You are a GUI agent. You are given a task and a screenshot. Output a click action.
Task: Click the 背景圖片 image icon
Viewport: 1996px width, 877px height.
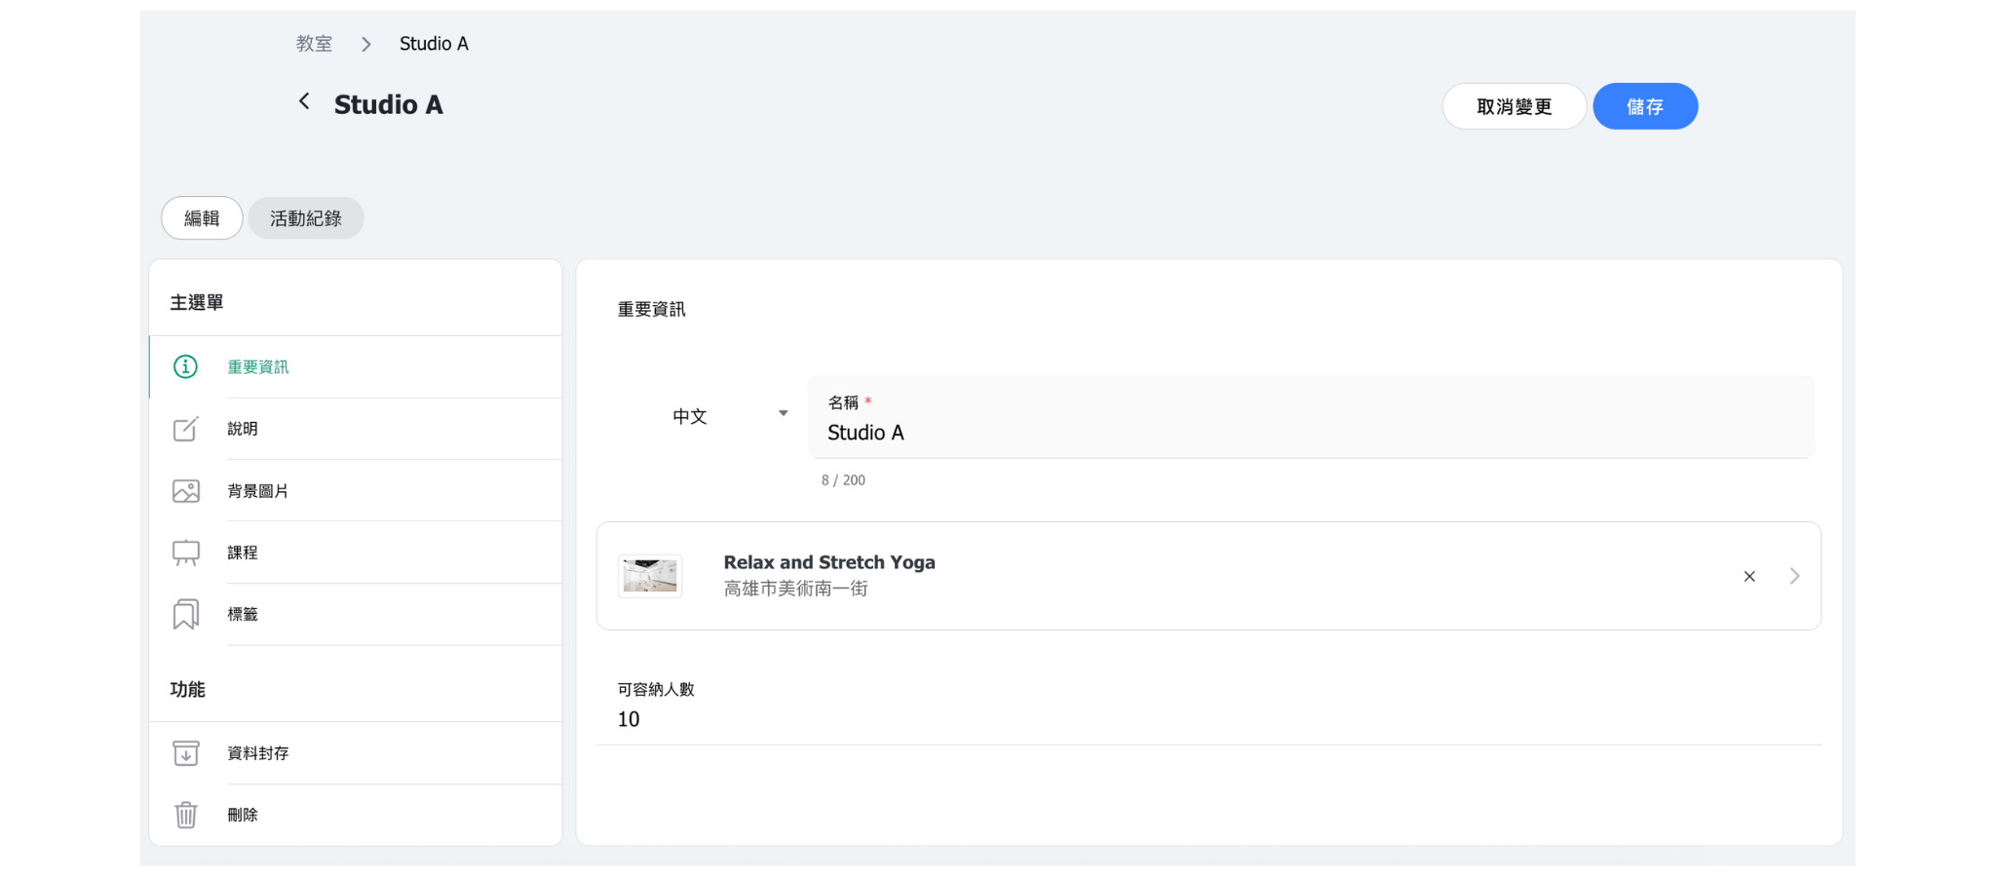click(185, 491)
